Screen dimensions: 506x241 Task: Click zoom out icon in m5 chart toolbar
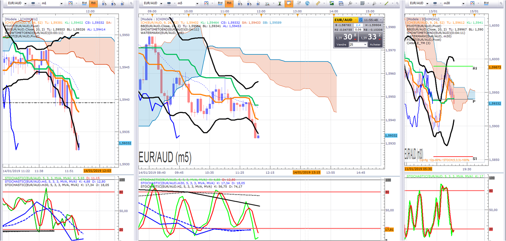[249, 3]
